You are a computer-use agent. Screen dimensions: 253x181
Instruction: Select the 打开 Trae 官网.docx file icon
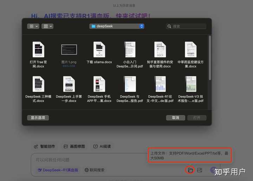point(38,49)
